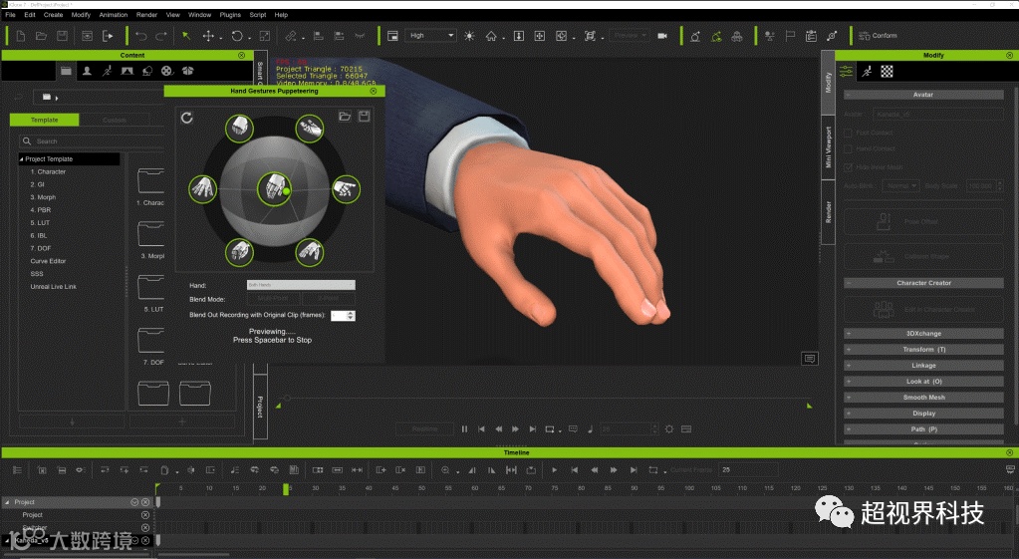Toggle the Hand Contact checkbox
This screenshot has width=1019, height=559.
(x=848, y=148)
